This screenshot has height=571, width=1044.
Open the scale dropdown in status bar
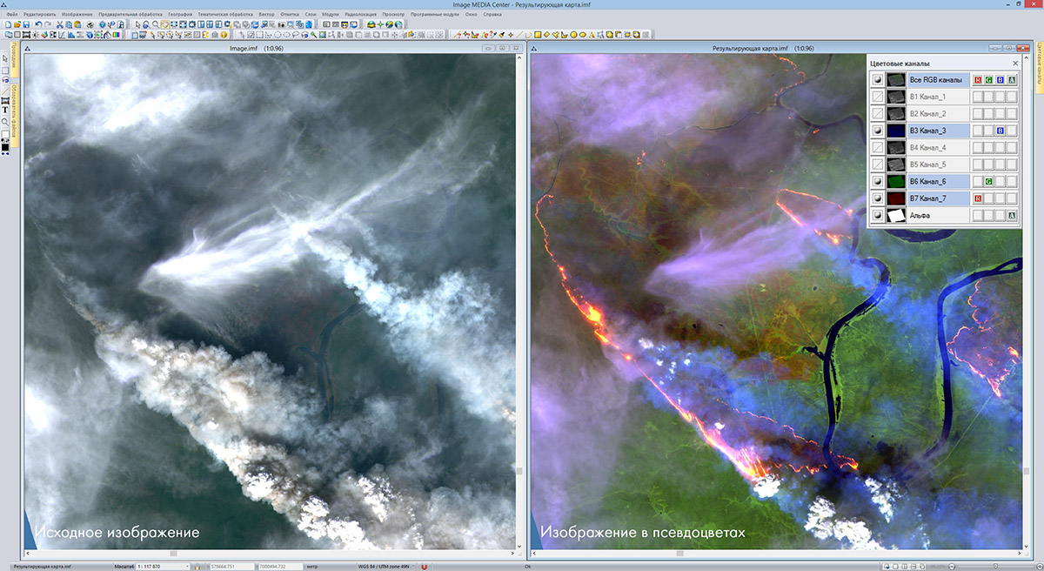click(186, 566)
